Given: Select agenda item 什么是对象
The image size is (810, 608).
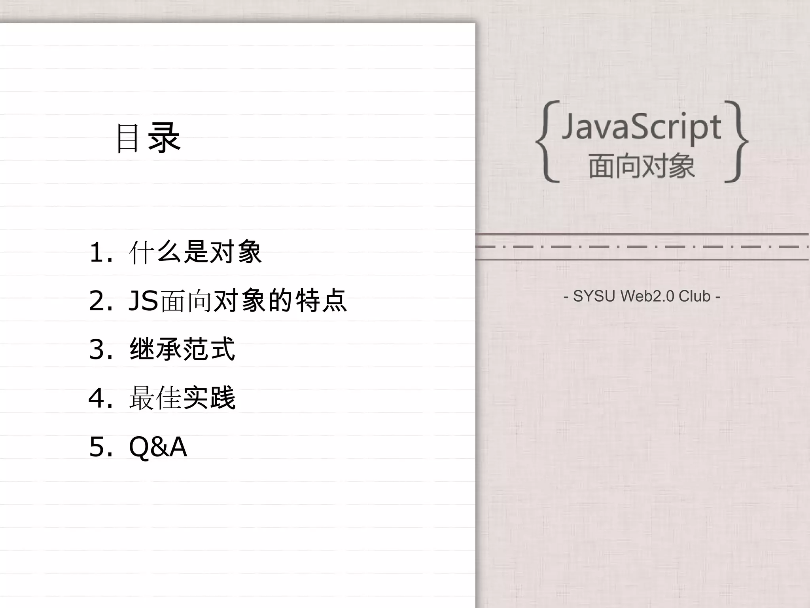Looking at the screenshot, I should (x=195, y=252).
